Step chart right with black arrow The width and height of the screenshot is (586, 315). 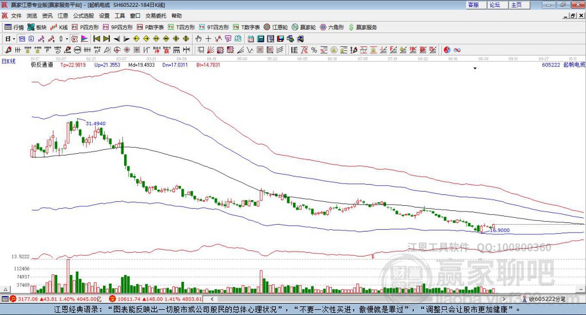click(x=126, y=39)
